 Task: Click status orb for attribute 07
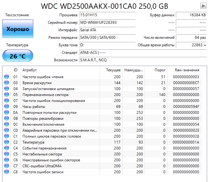tap(7, 100)
